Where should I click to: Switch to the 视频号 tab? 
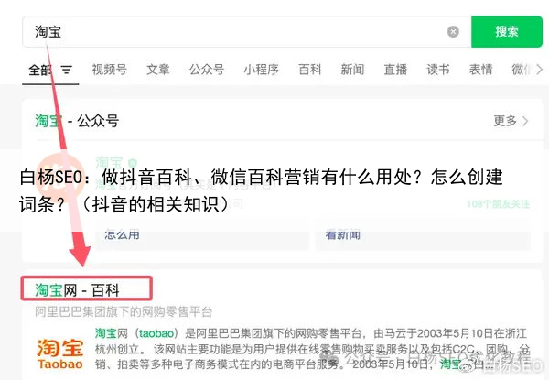(x=109, y=70)
